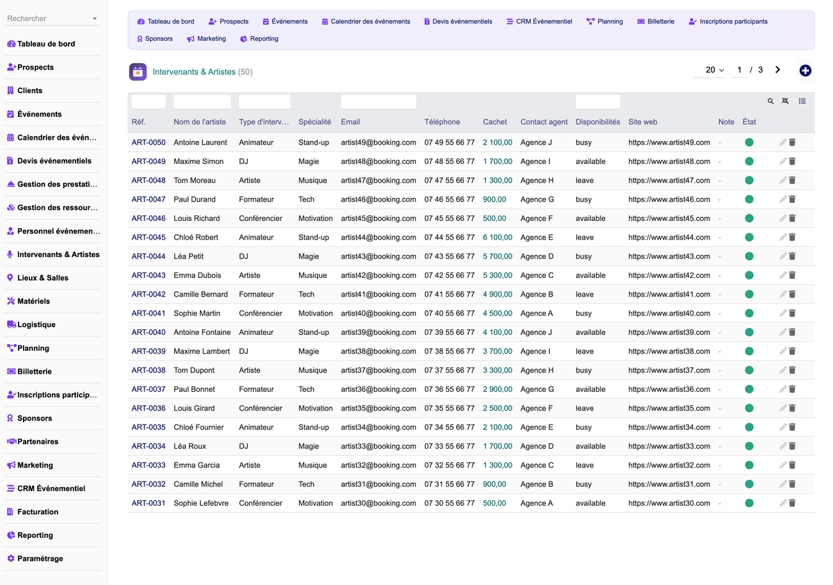The width and height of the screenshot is (833, 585).
Task: Click email artist40@booking.com
Action: pos(378,313)
